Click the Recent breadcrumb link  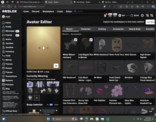66,34
